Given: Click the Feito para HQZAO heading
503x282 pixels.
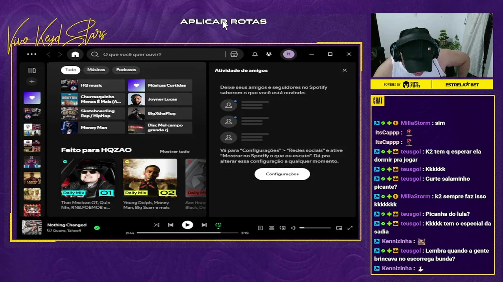Looking at the screenshot, I should [96, 150].
